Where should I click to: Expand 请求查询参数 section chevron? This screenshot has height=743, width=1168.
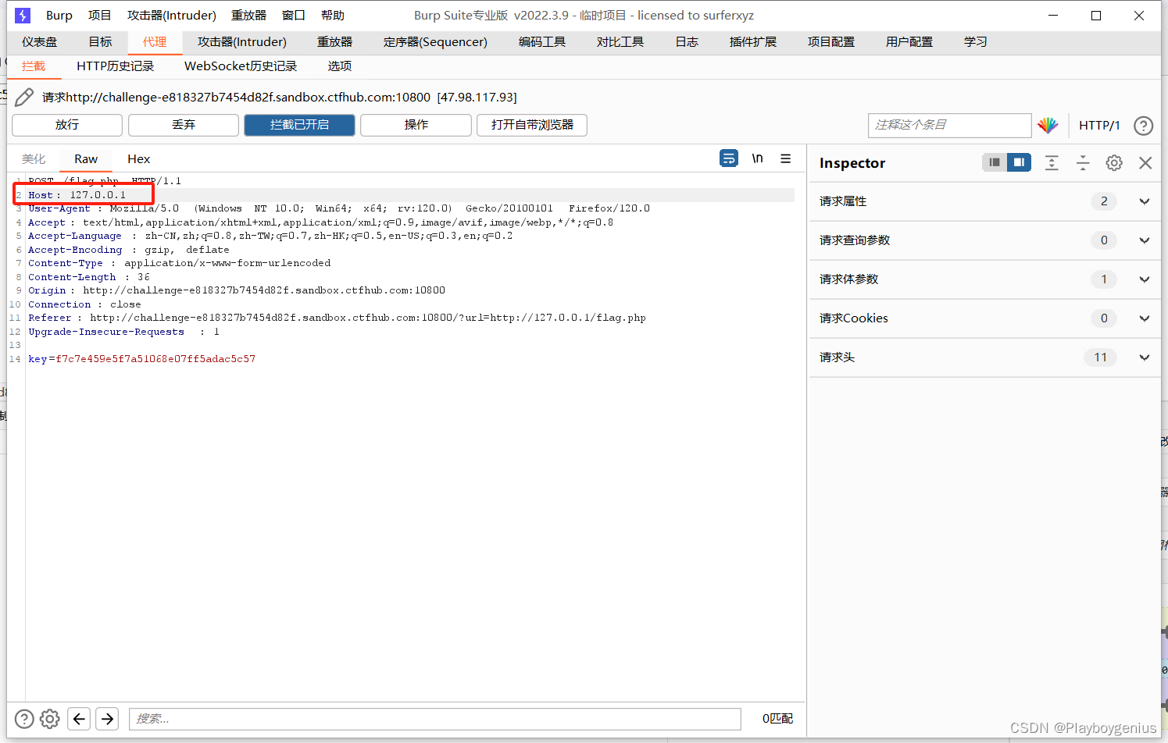tap(1145, 240)
